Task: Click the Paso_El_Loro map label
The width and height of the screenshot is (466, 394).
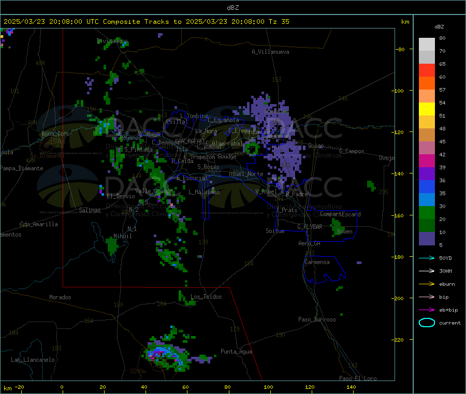Action: click(x=358, y=378)
